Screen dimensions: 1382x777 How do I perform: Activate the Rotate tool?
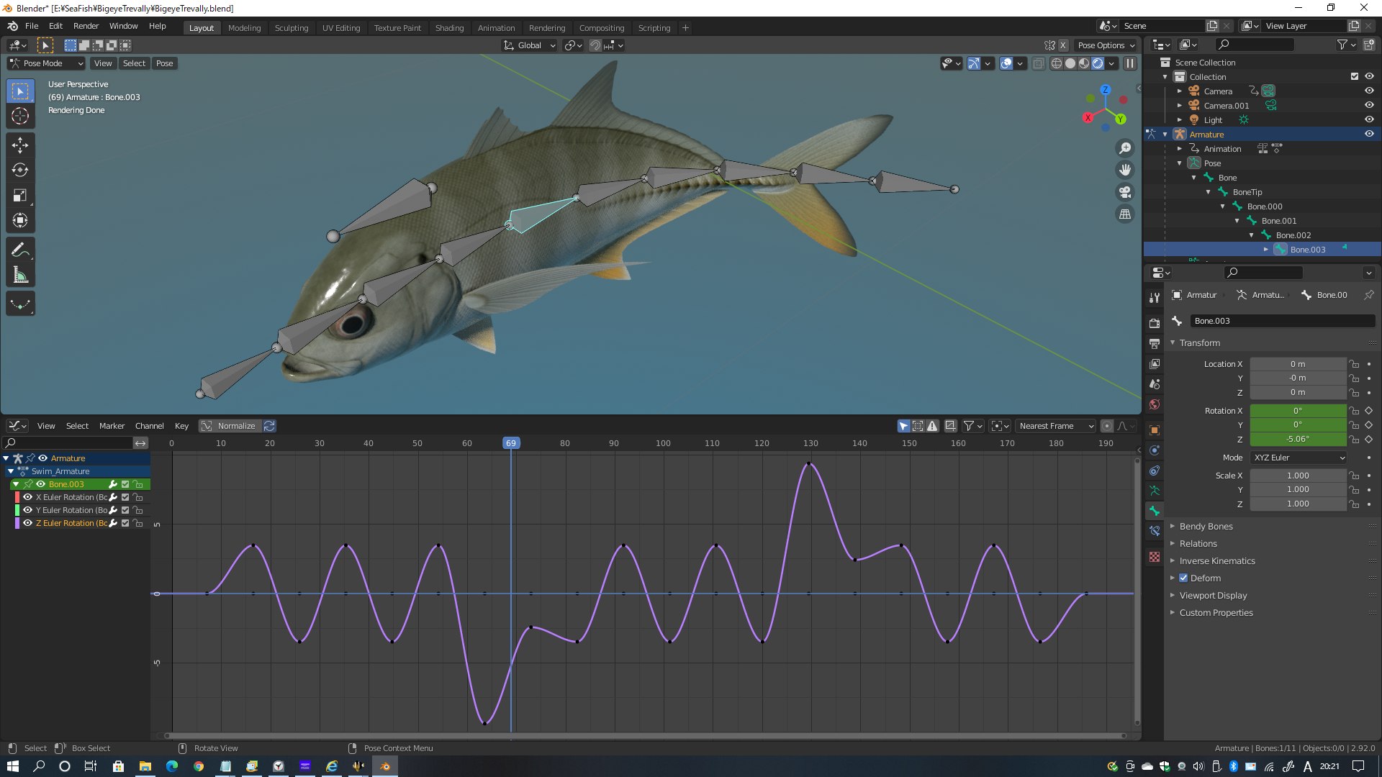[x=20, y=171]
